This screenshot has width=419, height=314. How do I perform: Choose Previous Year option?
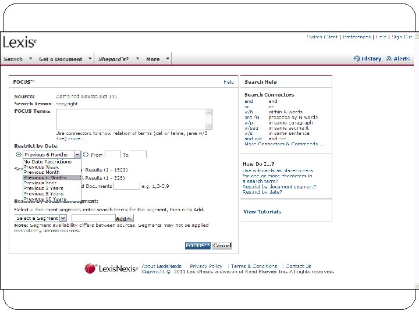52,183
